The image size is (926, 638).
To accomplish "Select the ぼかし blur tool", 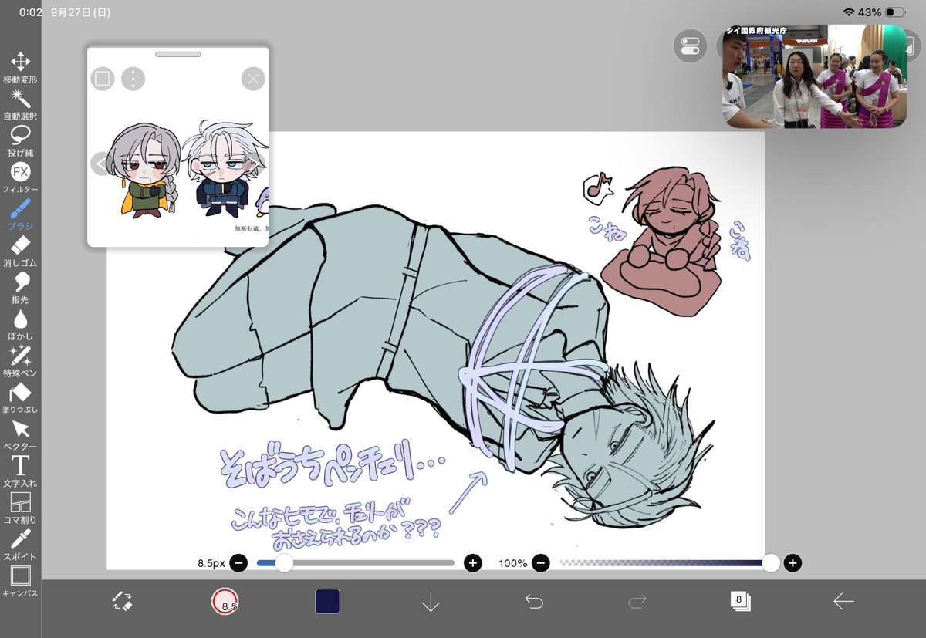I will click(x=20, y=325).
